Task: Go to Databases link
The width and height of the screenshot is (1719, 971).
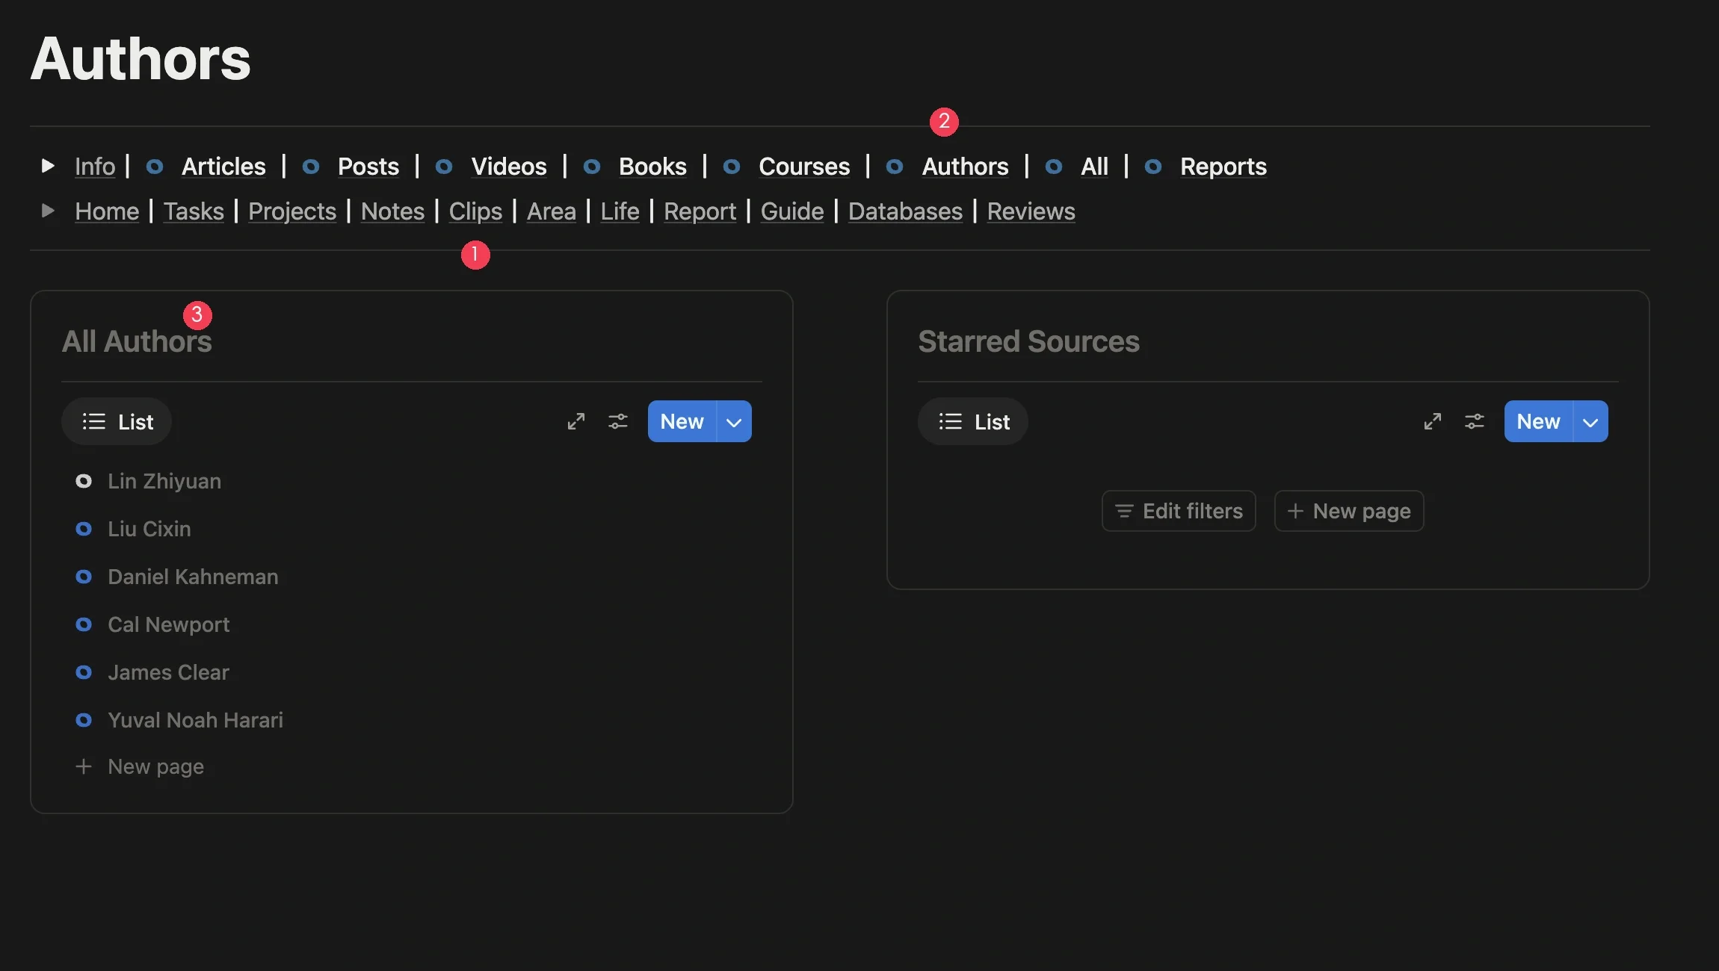Action: point(905,211)
